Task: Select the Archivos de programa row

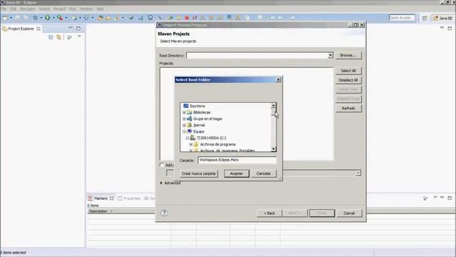Action: click(x=218, y=144)
